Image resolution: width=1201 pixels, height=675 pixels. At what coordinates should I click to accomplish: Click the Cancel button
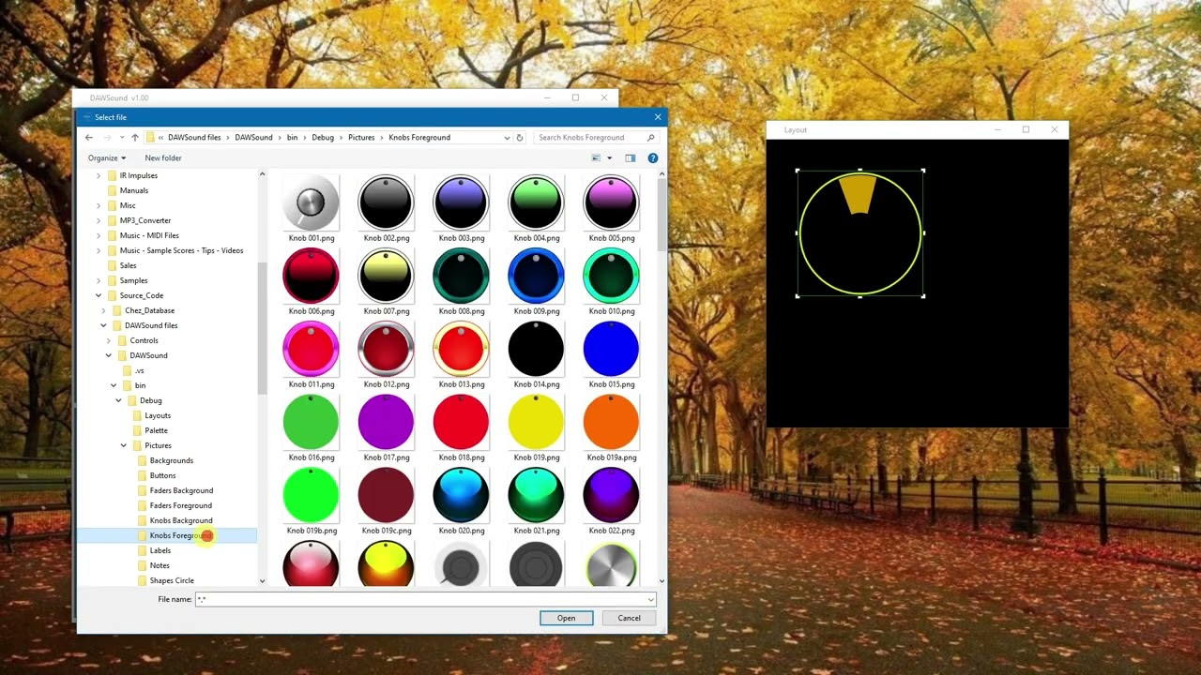(629, 618)
